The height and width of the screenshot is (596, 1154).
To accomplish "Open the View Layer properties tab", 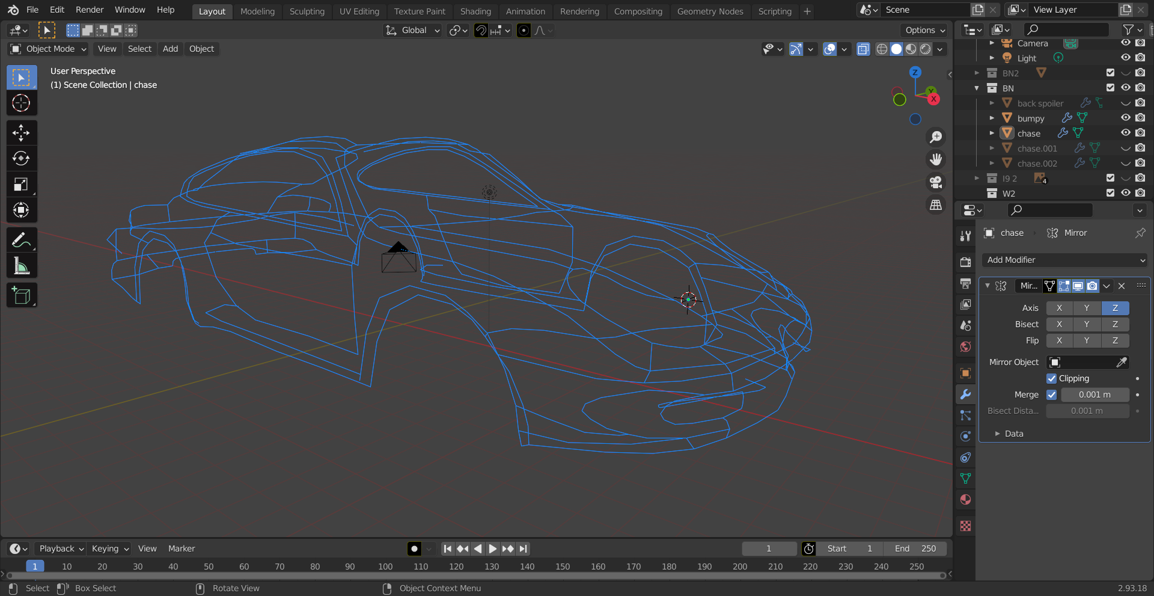I will (965, 304).
